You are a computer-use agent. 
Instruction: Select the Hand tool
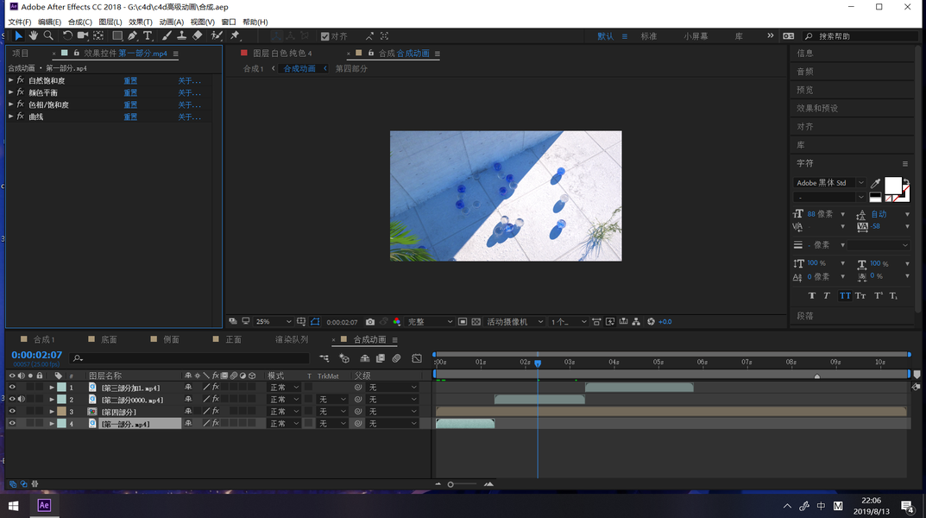[x=33, y=36]
